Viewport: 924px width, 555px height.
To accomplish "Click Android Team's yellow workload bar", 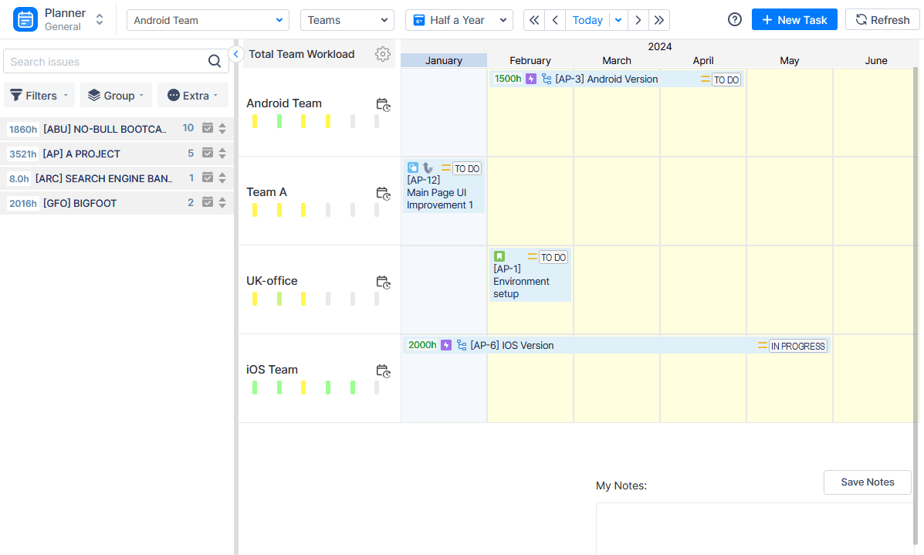I will click(x=256, y=120).
